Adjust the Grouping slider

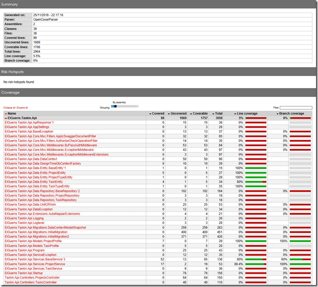115,106
